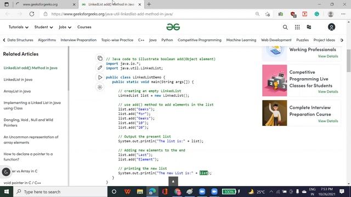351x197 pixels.
Task: Open LinkedList add() Method in Java article
Action: (x=31, y=68)
